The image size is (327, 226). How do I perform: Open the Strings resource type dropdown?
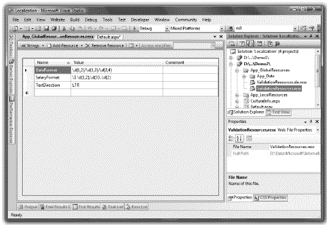click(x=43, y=45)
